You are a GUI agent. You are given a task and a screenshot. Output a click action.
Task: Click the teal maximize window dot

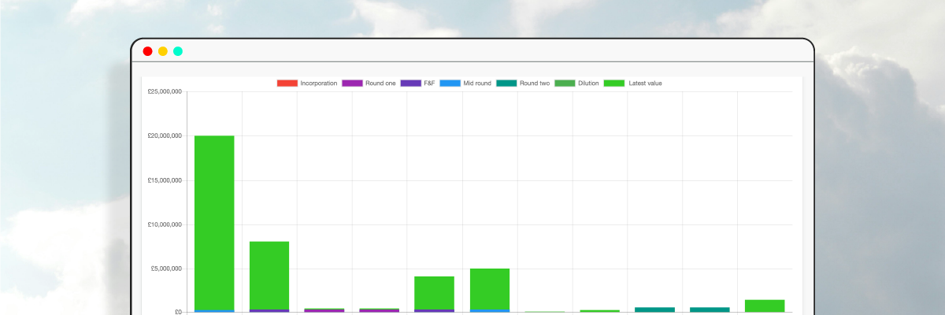pos(178,51)
